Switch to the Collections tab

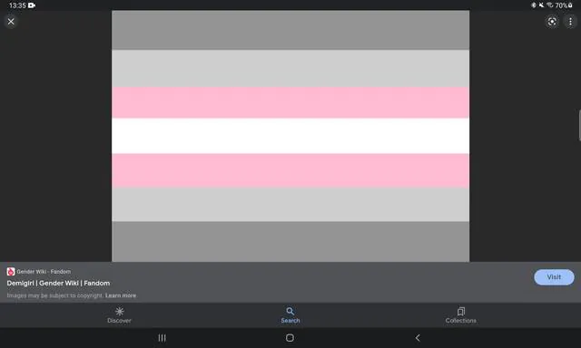pyautogui.click(x=460, y=315)
